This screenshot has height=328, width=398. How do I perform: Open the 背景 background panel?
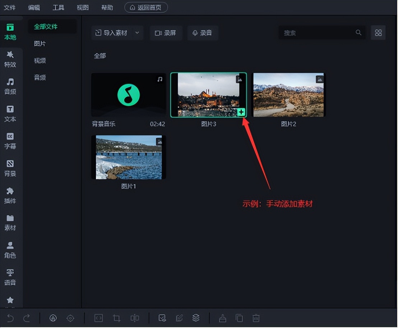(10, 168)
